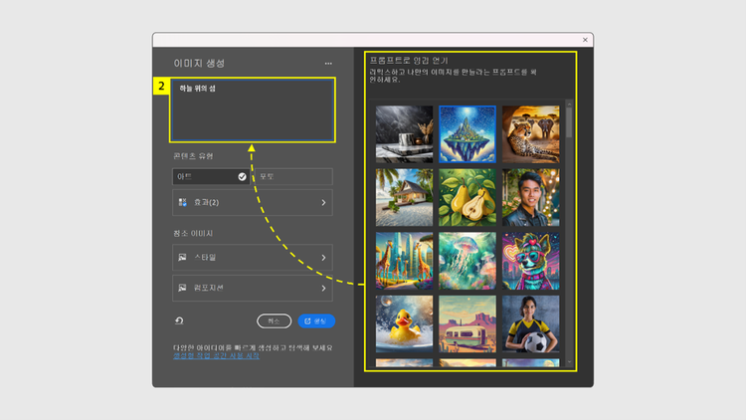Select the desert camper trailer thumbnail
The height and width of the screenshot is (420, 746).
click(x=467, y=324)
